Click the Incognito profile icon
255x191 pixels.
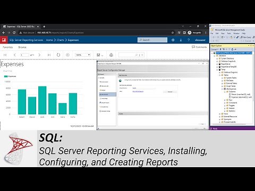[190, 32]
